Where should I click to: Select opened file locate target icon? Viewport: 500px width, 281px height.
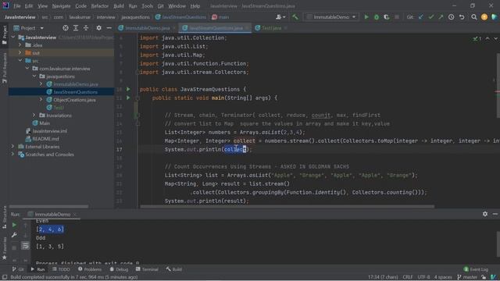pyautogui.click(x=66, y=28)
